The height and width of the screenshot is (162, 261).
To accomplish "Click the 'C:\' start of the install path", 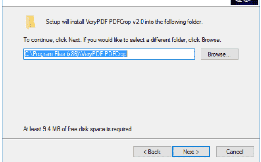I will click(29, 54).
